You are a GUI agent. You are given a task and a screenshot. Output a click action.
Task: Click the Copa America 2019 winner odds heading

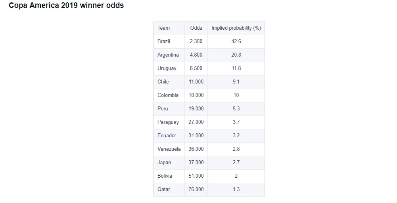tap(66, 5)
